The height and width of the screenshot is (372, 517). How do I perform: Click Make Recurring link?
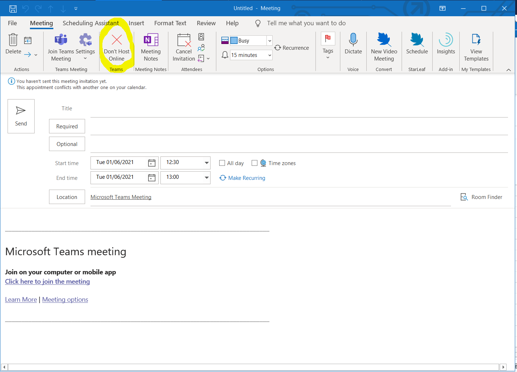242,178
